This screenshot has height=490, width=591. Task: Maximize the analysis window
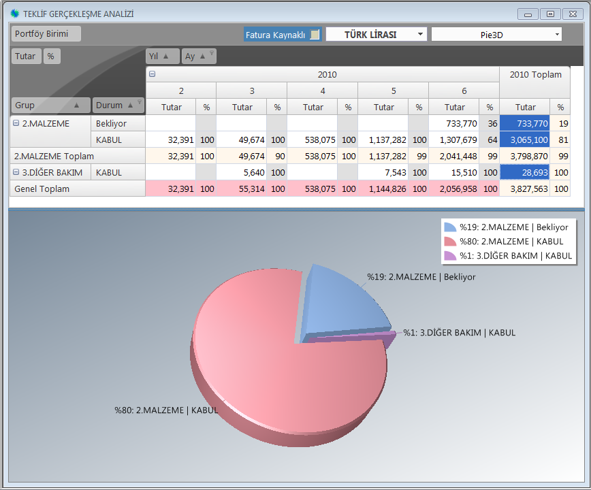tap(550, 14)
